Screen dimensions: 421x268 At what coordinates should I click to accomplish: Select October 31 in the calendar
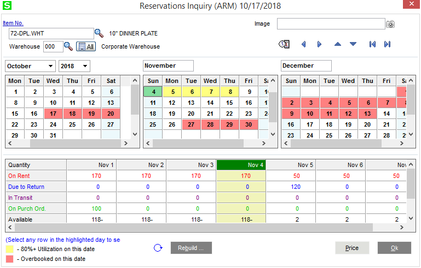click(54, 135)
